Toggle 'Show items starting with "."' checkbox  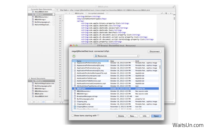[x=73, y=116]
